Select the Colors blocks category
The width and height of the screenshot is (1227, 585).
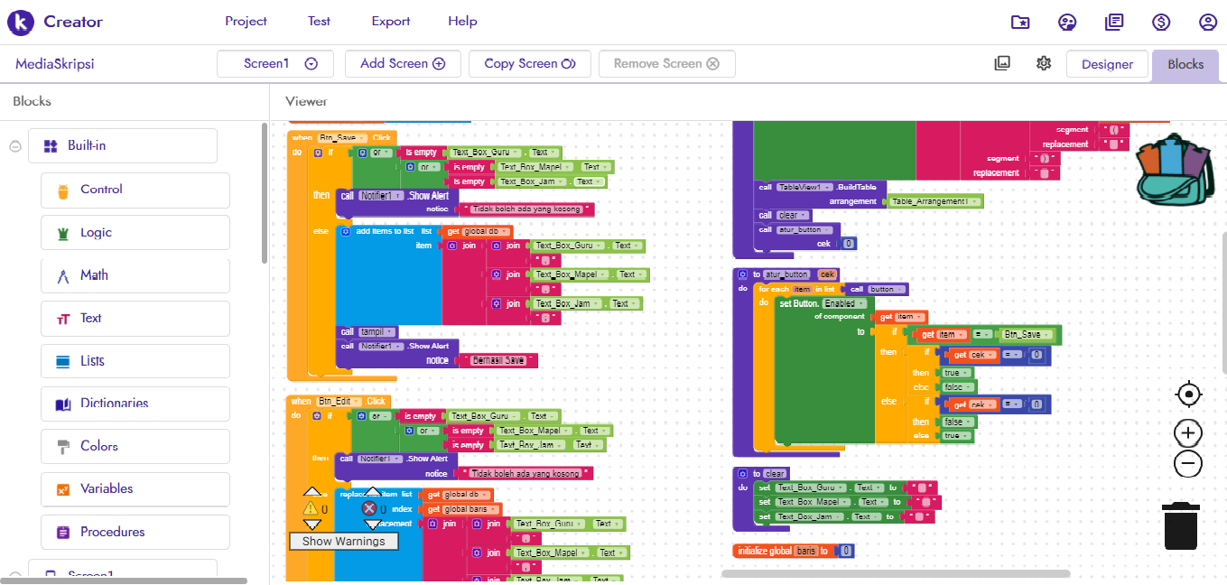(135, 447)
